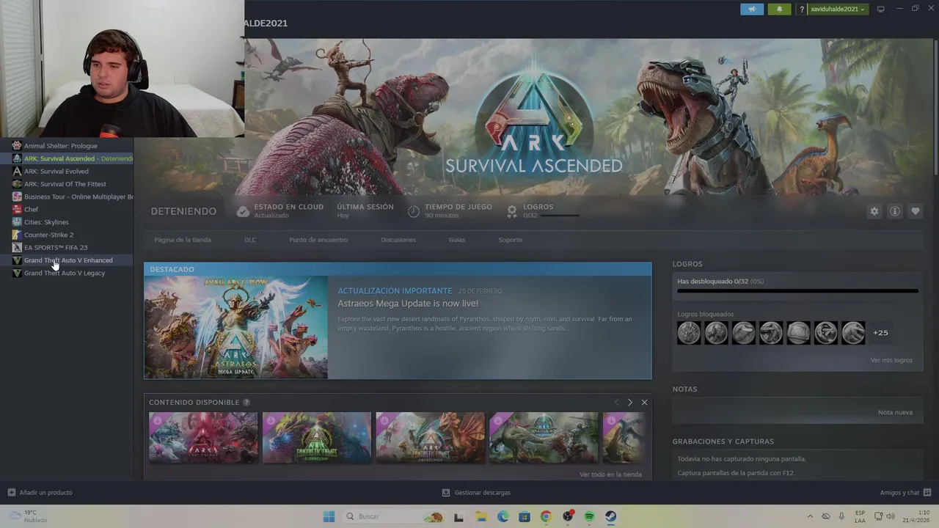Click 'Añadir un producto' plus button

tap(40, 493)
